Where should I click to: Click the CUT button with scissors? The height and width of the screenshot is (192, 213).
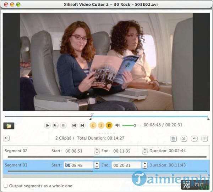(195, 185)
